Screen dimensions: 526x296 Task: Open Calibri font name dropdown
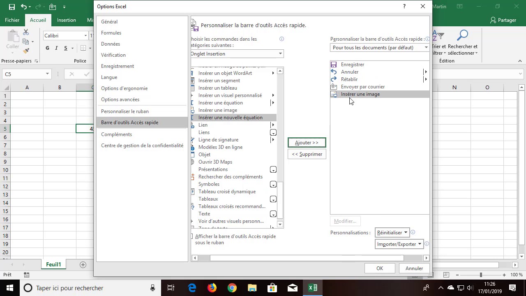coord(85,36)
